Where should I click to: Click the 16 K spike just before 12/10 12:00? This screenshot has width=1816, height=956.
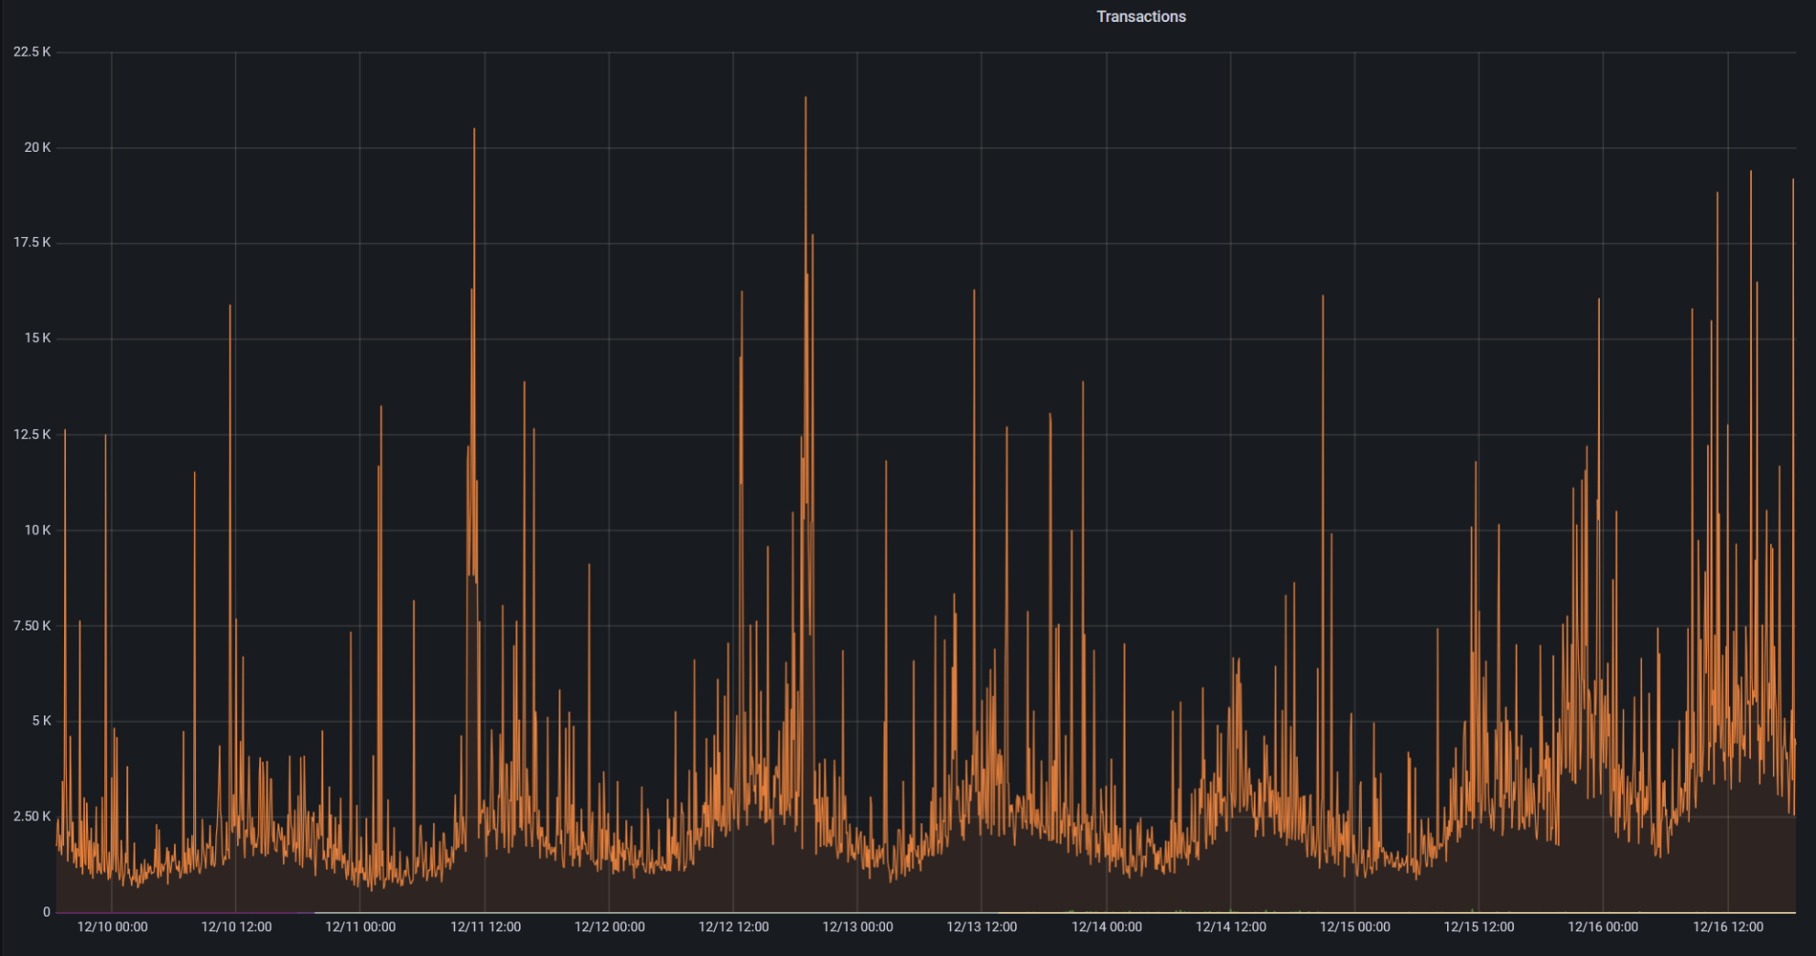(230, 307)
